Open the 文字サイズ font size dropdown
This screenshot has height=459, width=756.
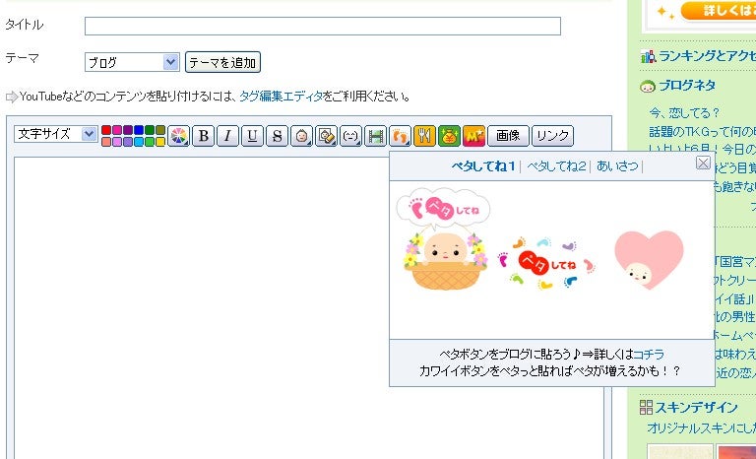tap(56, 134)
